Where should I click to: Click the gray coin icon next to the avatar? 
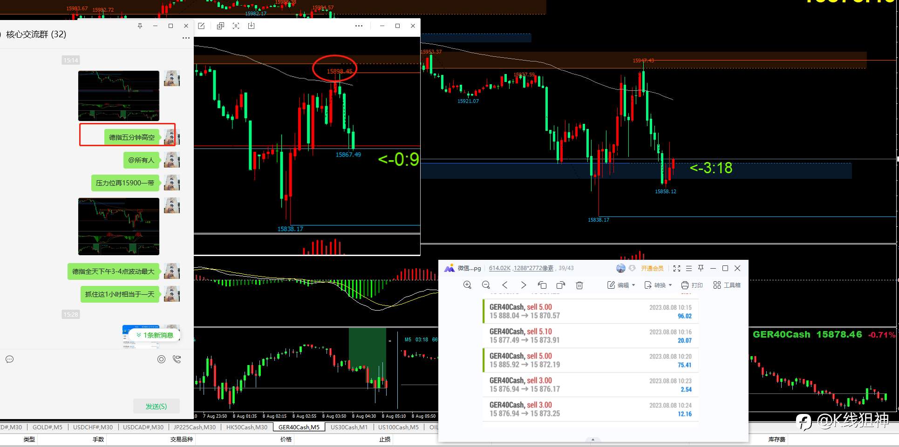pyautogui.click(x=632, y=268)
